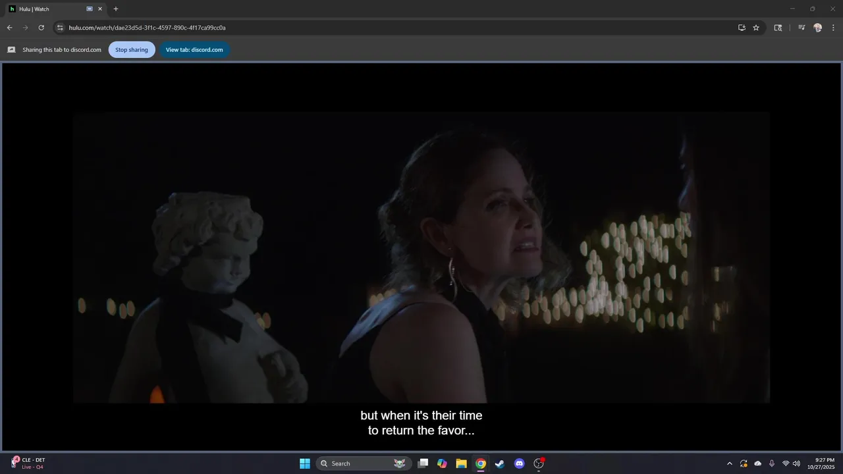Open Wi-Fi network settings icon
This screenshot has width=843, height=474.
click(786, 463)
